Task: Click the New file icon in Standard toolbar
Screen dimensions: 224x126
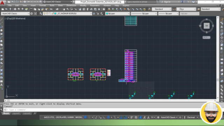Action: tap(2, 9)
